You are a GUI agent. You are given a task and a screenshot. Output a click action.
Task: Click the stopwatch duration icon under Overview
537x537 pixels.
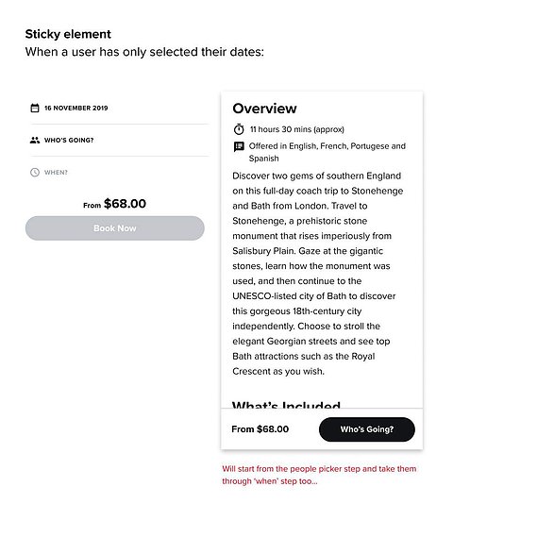(239, 129)
